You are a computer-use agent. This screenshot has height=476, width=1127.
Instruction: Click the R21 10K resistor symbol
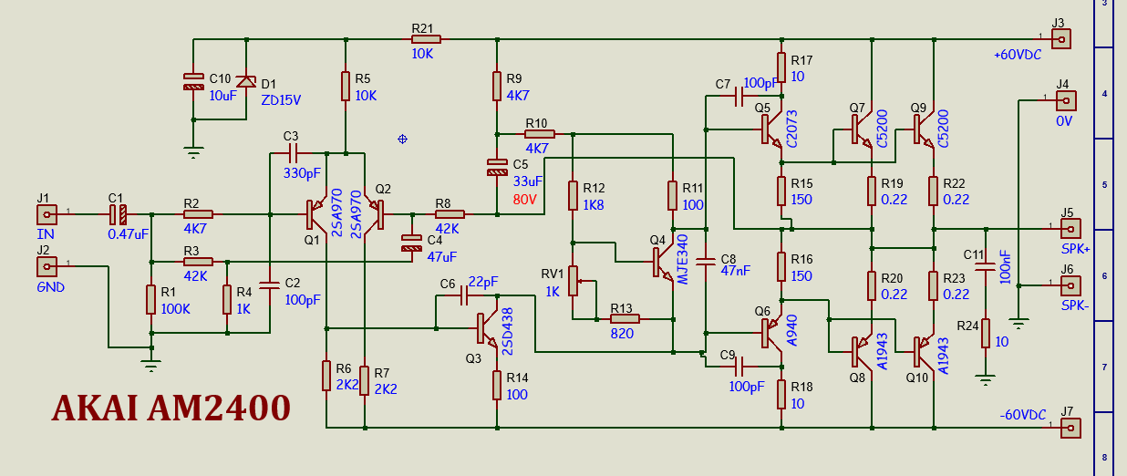[x=426, y=39]
